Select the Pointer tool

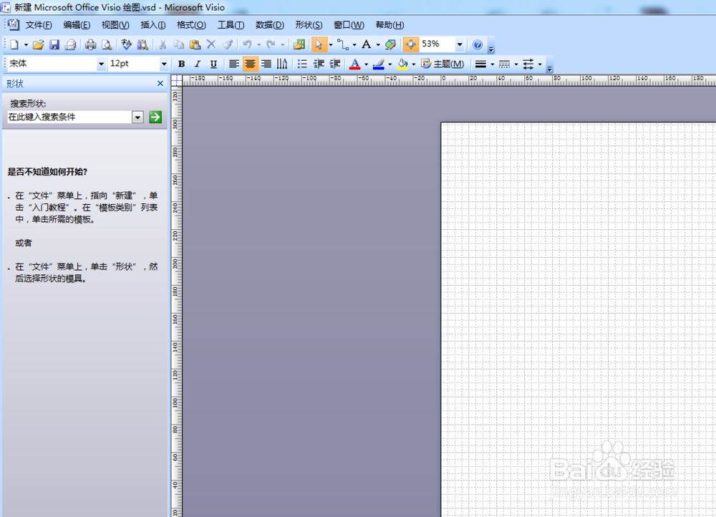pyautogui.click(x=319, y=44)
